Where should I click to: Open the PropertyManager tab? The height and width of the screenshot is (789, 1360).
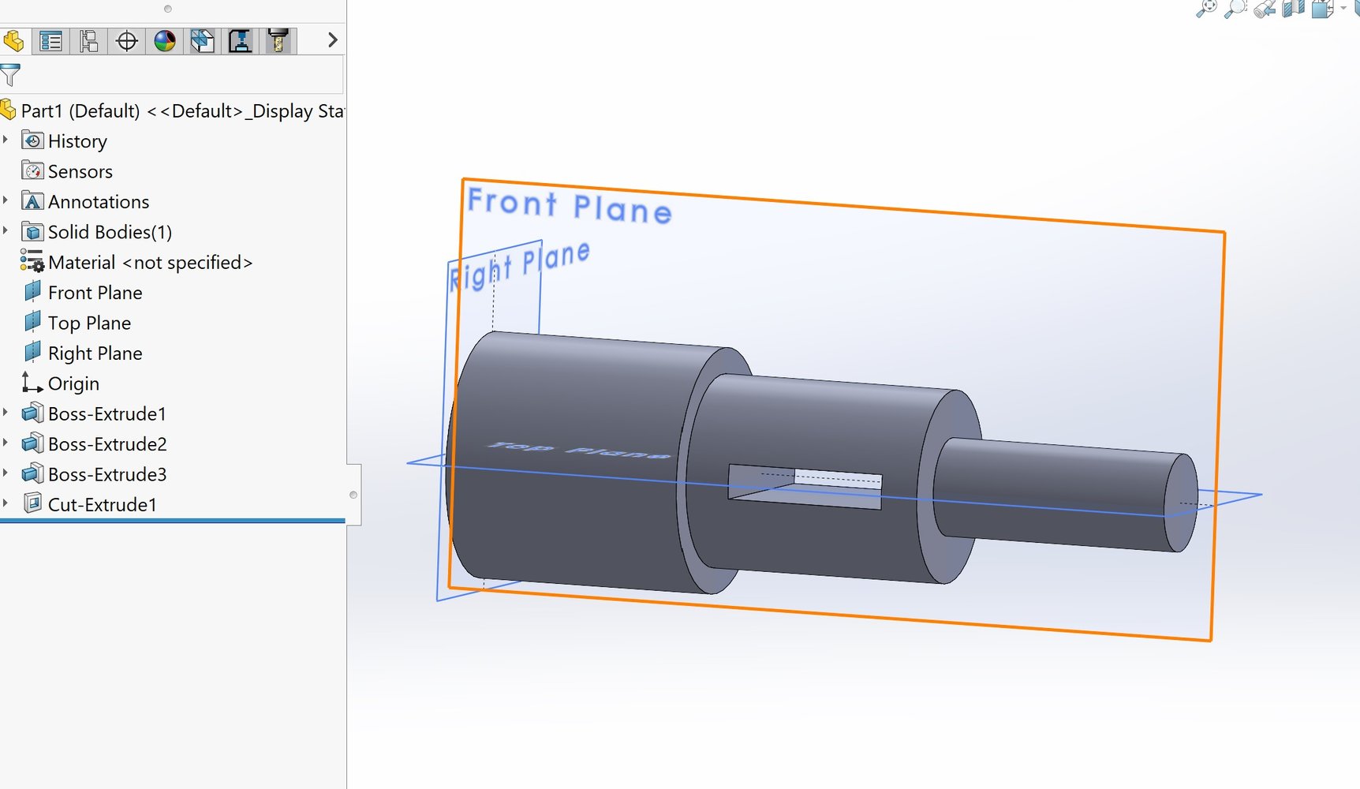click(51, 41)
